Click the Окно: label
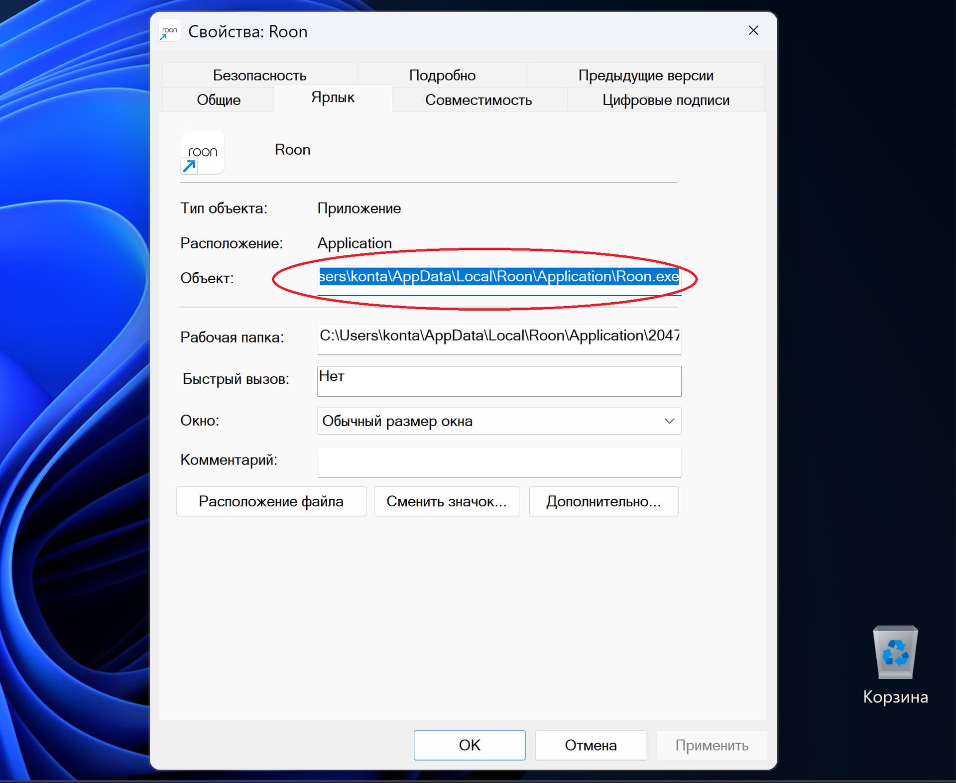Viewport: 956px width, 783px height. pyautogui.click(x=200, y=421)
